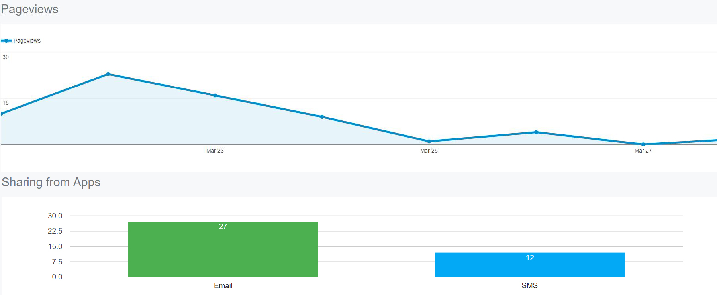Click the 15 axis label on Pageviews chart
Image resolution: width=717 pixels, height=295 pixels.
click(6, 103)
